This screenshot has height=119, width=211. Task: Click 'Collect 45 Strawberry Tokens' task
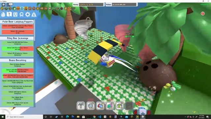click(17, 54)
